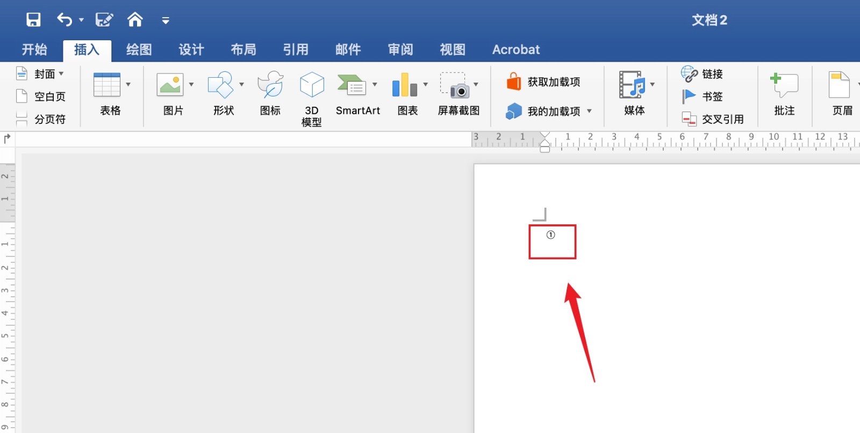Screen dimensions: 860x433
Task: Click the 形状 shapes icon
Action: click(x=221, y=85)
